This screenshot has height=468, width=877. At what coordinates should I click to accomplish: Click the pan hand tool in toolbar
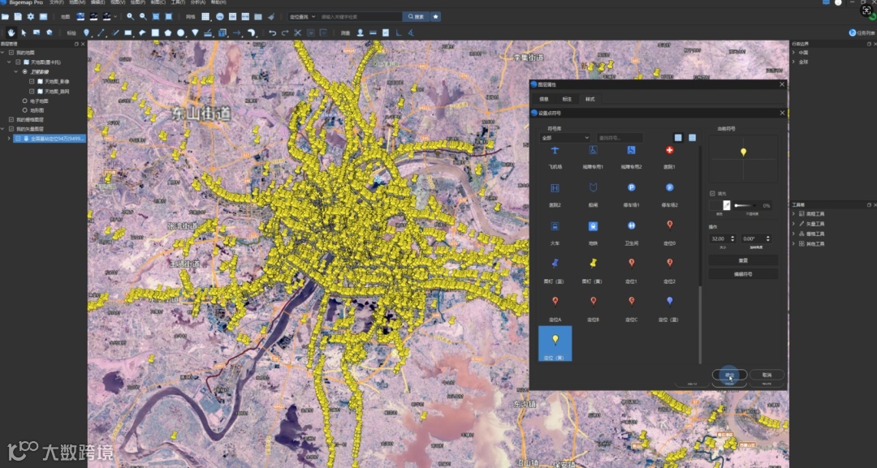click(x=11, y=32)
